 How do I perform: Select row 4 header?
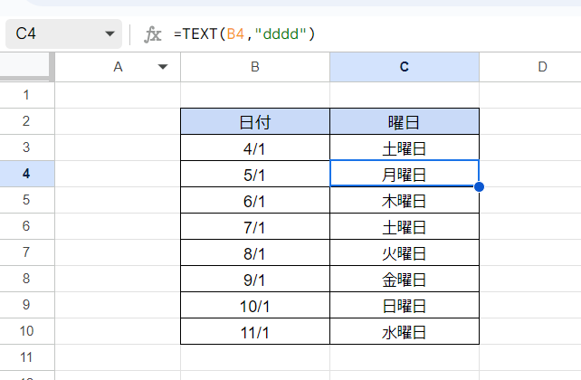[x=26, y=174]
